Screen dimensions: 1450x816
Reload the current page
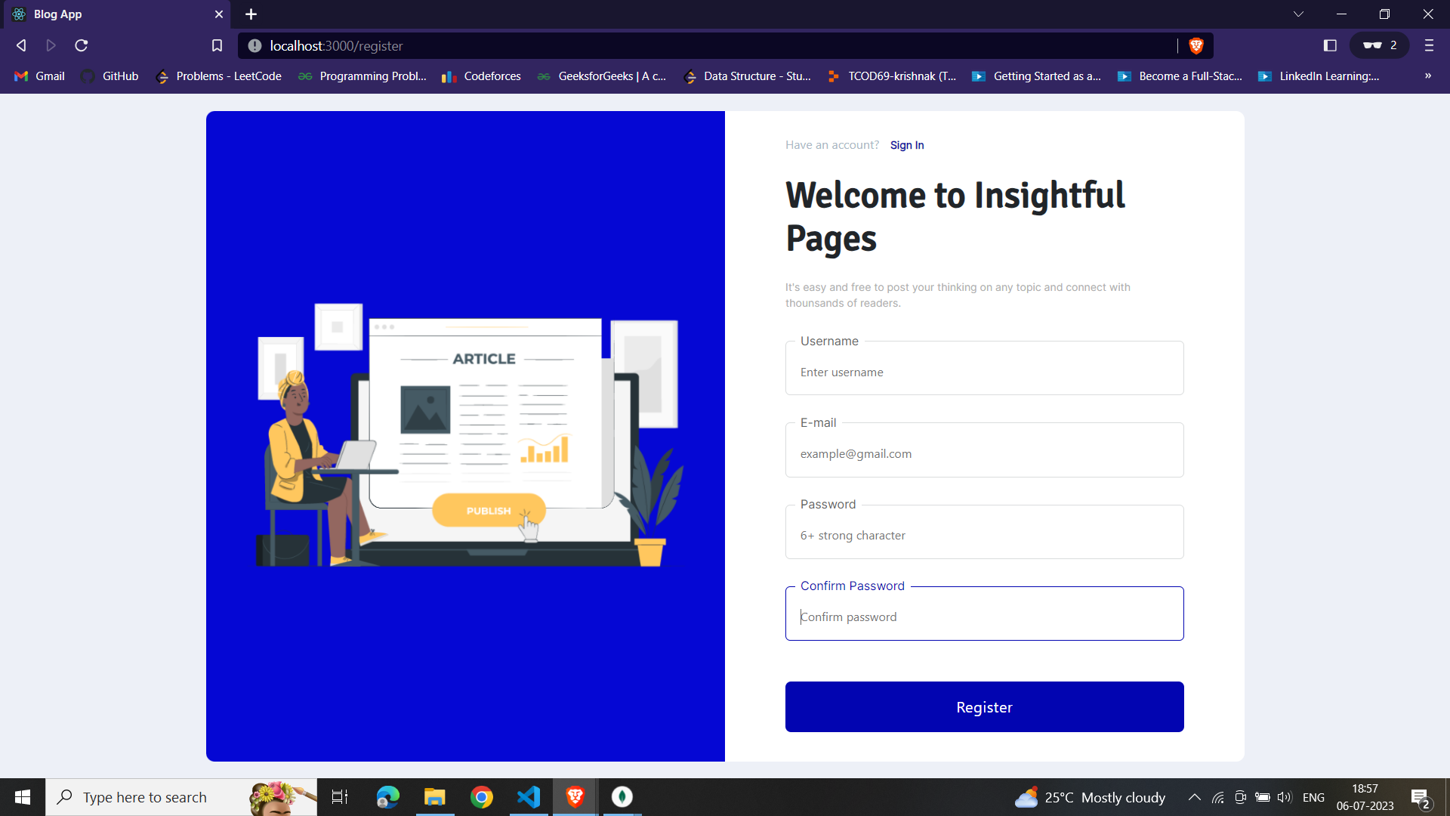pos(81,45)
